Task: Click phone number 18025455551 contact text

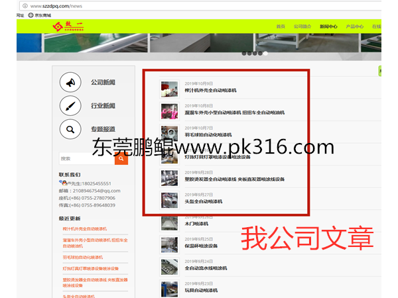Action: (x=96, y=183)
